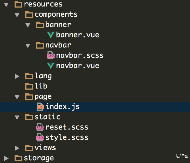Click the SASS icon next to reset.scss
This screenshot has height=163, width=190.
coord(40,127)
